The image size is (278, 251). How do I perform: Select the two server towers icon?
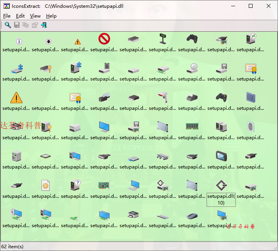point(221,127)
